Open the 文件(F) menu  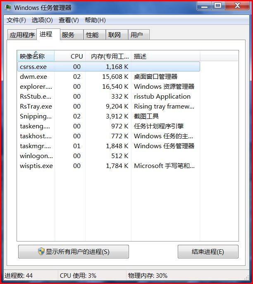[x=16, y=20]
